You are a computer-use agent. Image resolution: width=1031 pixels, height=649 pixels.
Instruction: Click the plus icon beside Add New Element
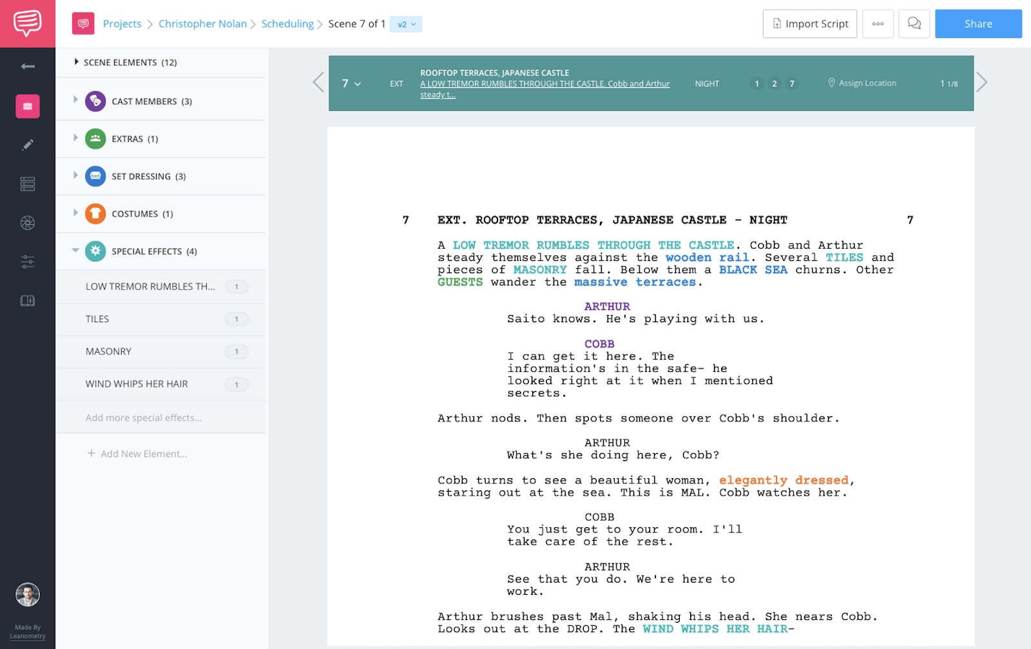(91, 453)
